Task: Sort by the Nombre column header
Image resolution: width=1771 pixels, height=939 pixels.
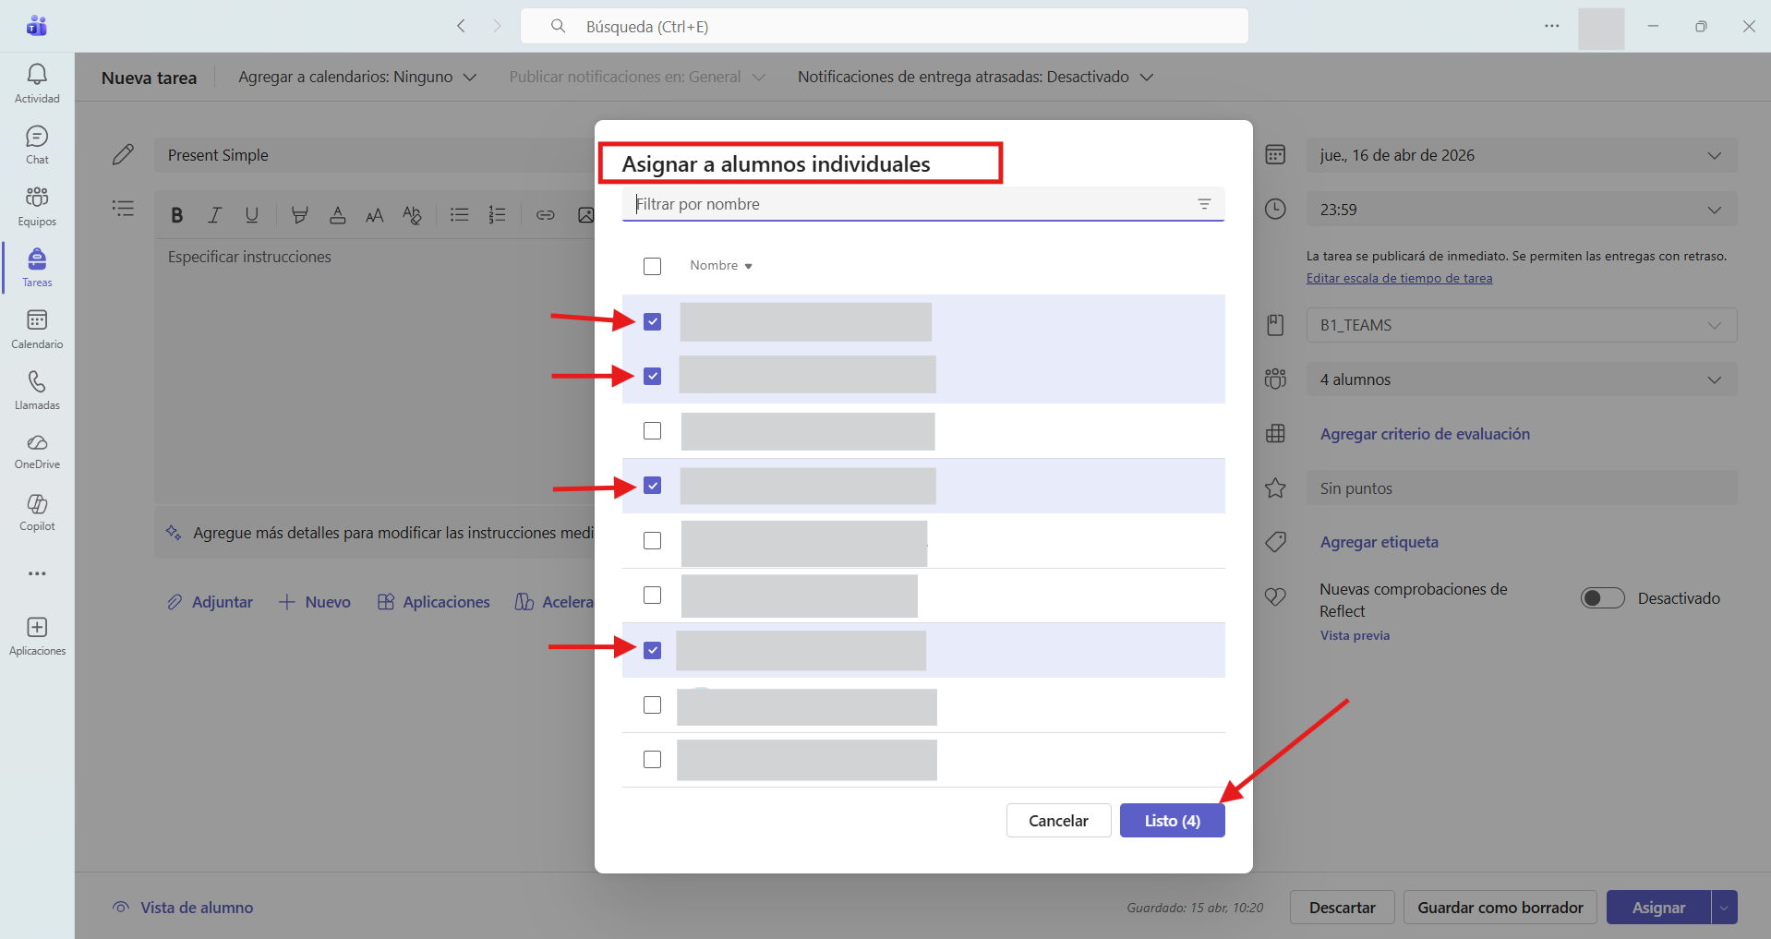Action: pyautogui.click(x=721, y=266)
